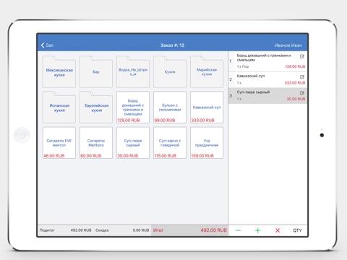The width and height of the screenshot is (347, 260).
Task: Open Испанская кухня folder
Action: coord(59,108)
